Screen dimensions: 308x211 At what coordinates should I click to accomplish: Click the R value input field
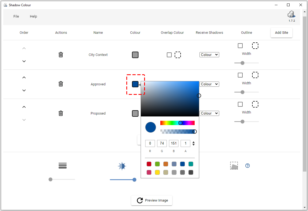click(x=150, y=143)
